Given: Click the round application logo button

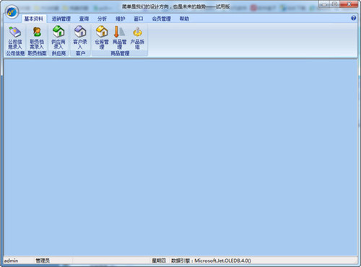Looking at the screenshot, I should [x=12, y=12].
